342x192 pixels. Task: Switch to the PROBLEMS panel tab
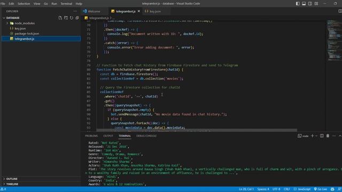(x=91, y=136)
